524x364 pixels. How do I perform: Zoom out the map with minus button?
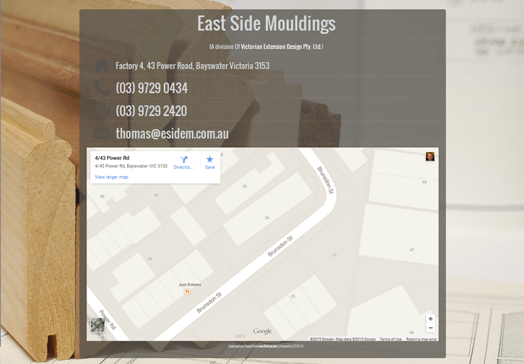point(430,327)
